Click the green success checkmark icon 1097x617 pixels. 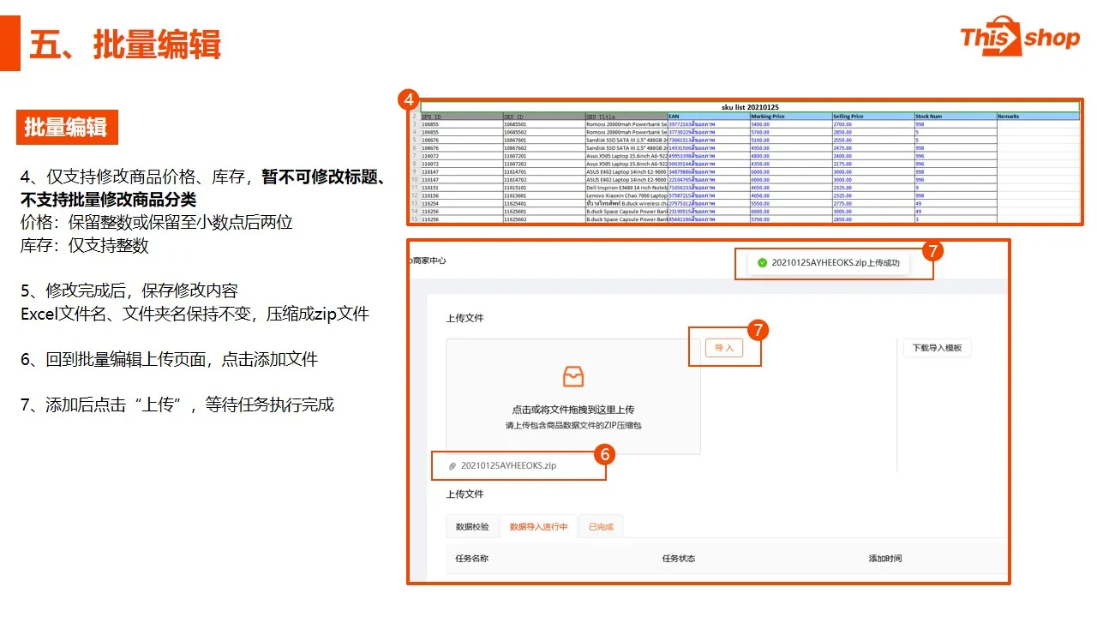click(762, 263)
